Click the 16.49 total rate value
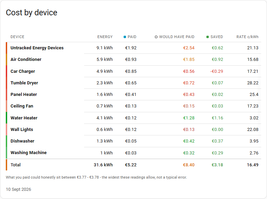This screenshot has height=199, width=267. pyautogui.click(x=253, y=165)
